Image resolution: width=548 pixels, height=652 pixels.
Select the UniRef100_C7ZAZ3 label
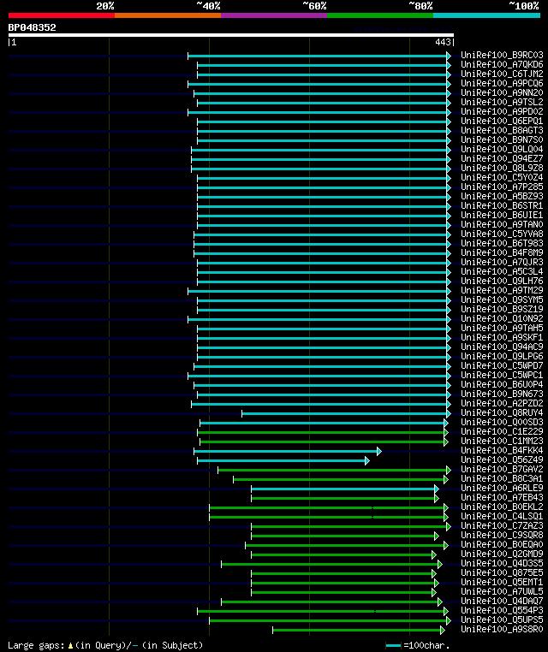click(502, 525)
